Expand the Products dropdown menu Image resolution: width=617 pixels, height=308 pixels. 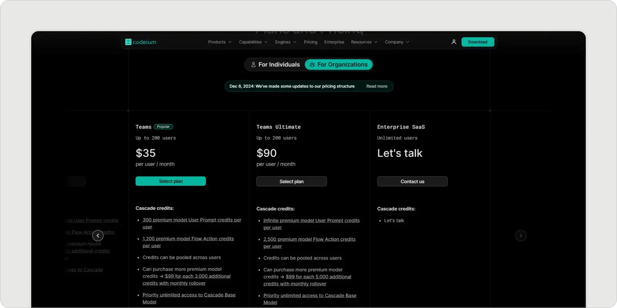click(x=219, y=42)
